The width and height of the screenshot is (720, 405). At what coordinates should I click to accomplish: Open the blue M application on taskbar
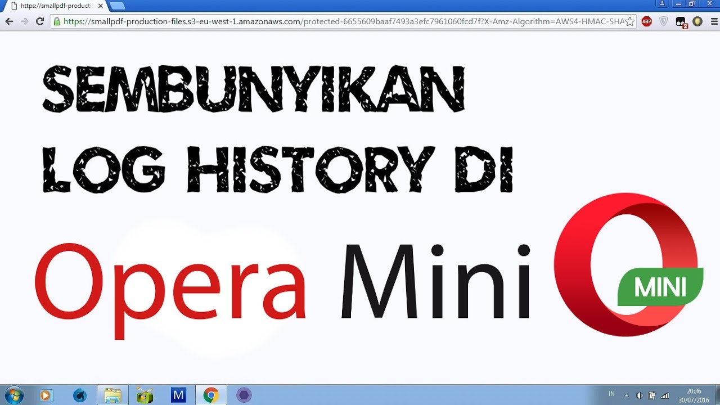(x=178, y=395)
